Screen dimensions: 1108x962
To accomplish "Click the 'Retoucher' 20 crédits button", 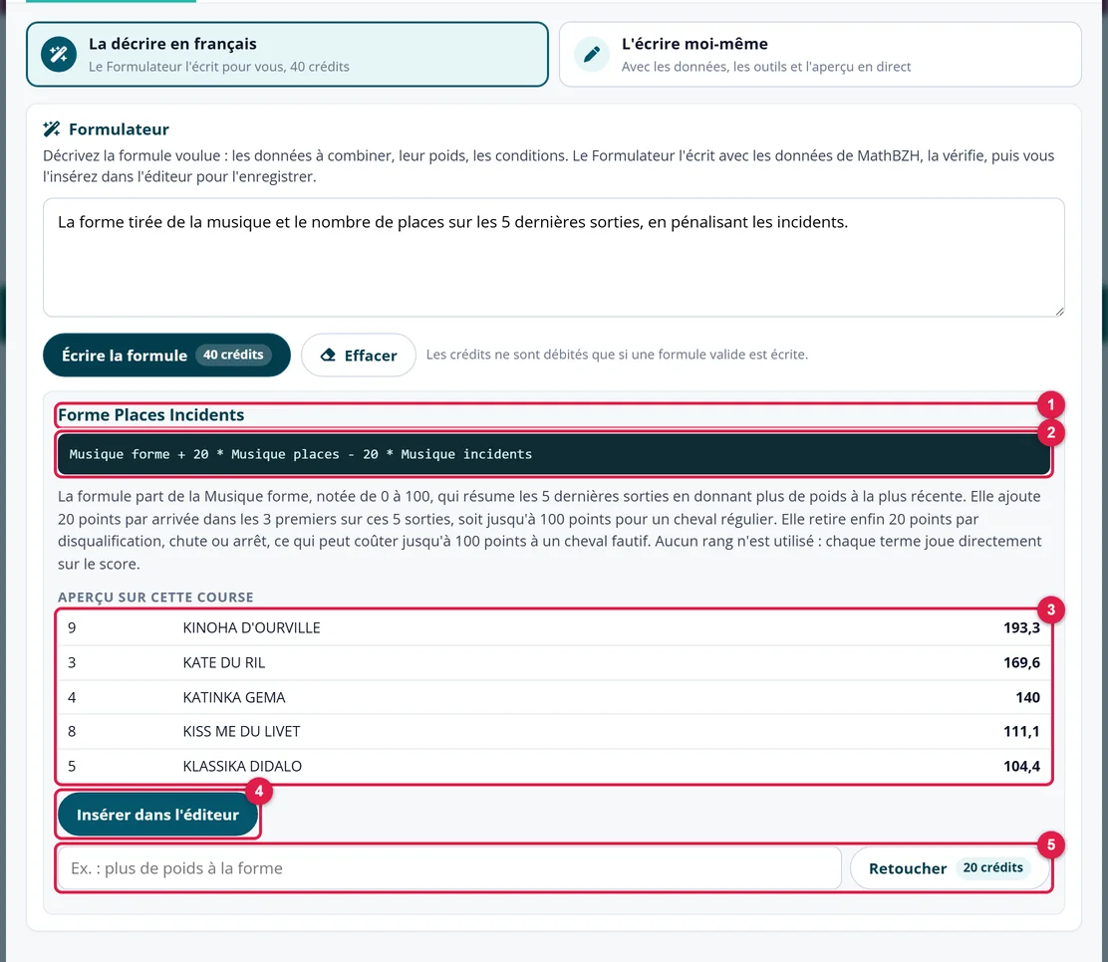I will point(949,868).
